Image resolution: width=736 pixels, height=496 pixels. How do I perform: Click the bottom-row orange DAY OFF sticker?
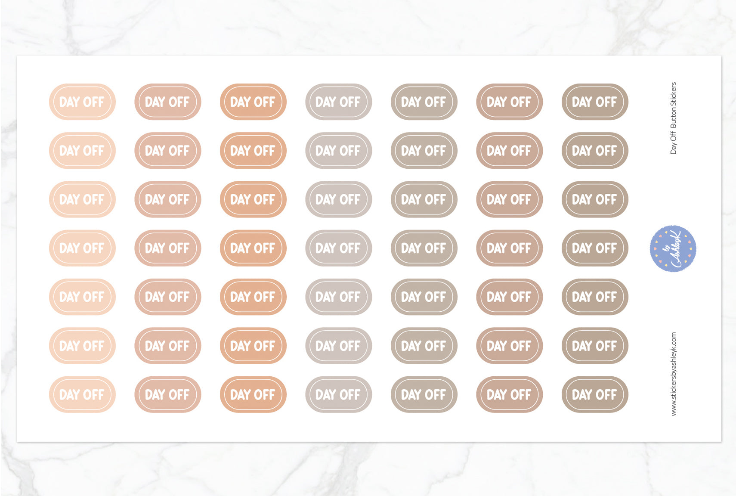[253, 394]
